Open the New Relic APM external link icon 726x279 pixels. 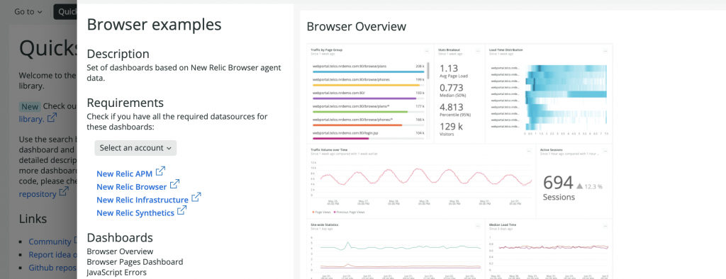pos(160,171)
